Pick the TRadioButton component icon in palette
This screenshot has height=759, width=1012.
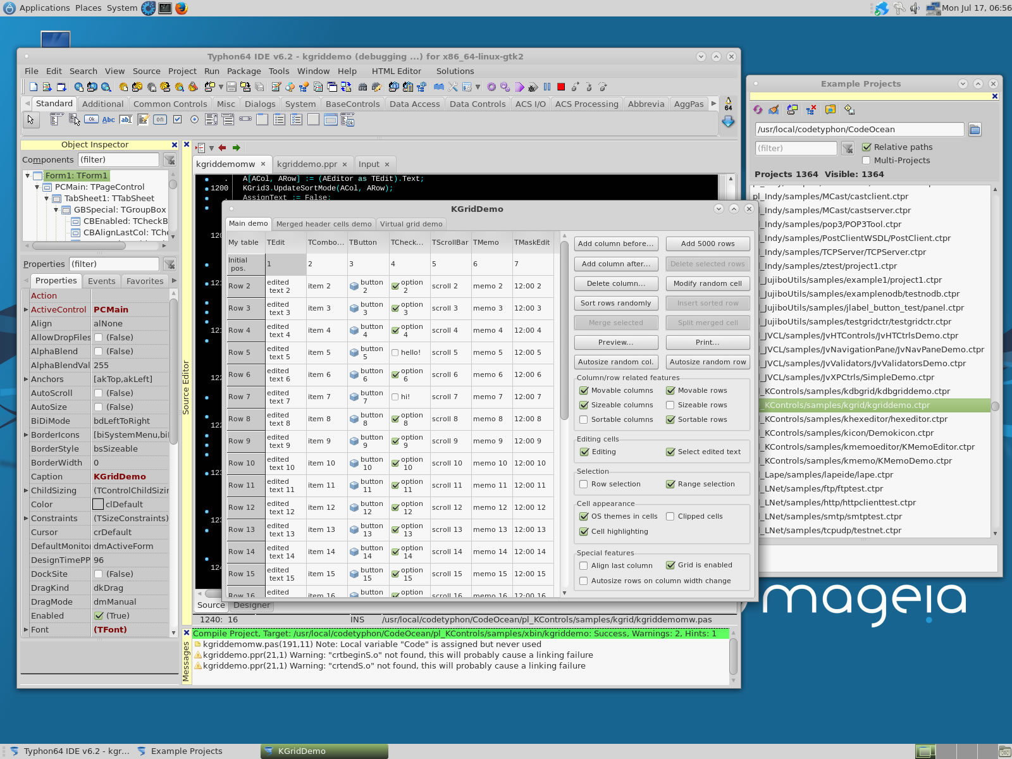tap(194, 120)
